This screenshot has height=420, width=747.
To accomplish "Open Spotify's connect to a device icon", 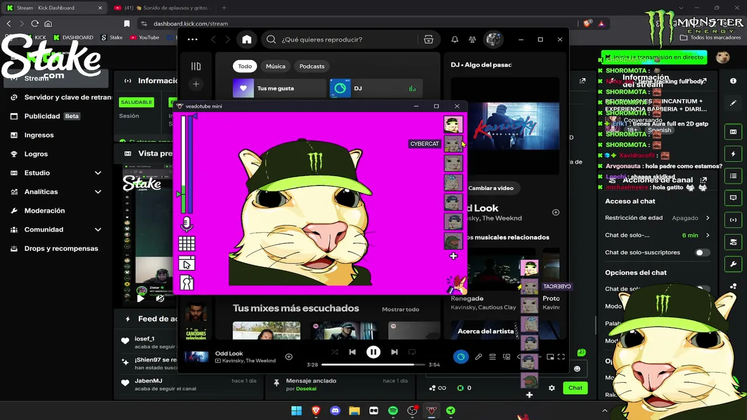I will tap(507, 357).
